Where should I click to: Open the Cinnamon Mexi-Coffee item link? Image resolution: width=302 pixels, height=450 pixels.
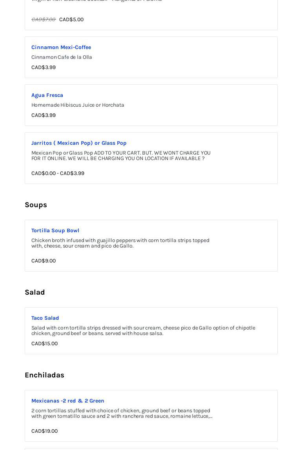[x=61, y=47]
